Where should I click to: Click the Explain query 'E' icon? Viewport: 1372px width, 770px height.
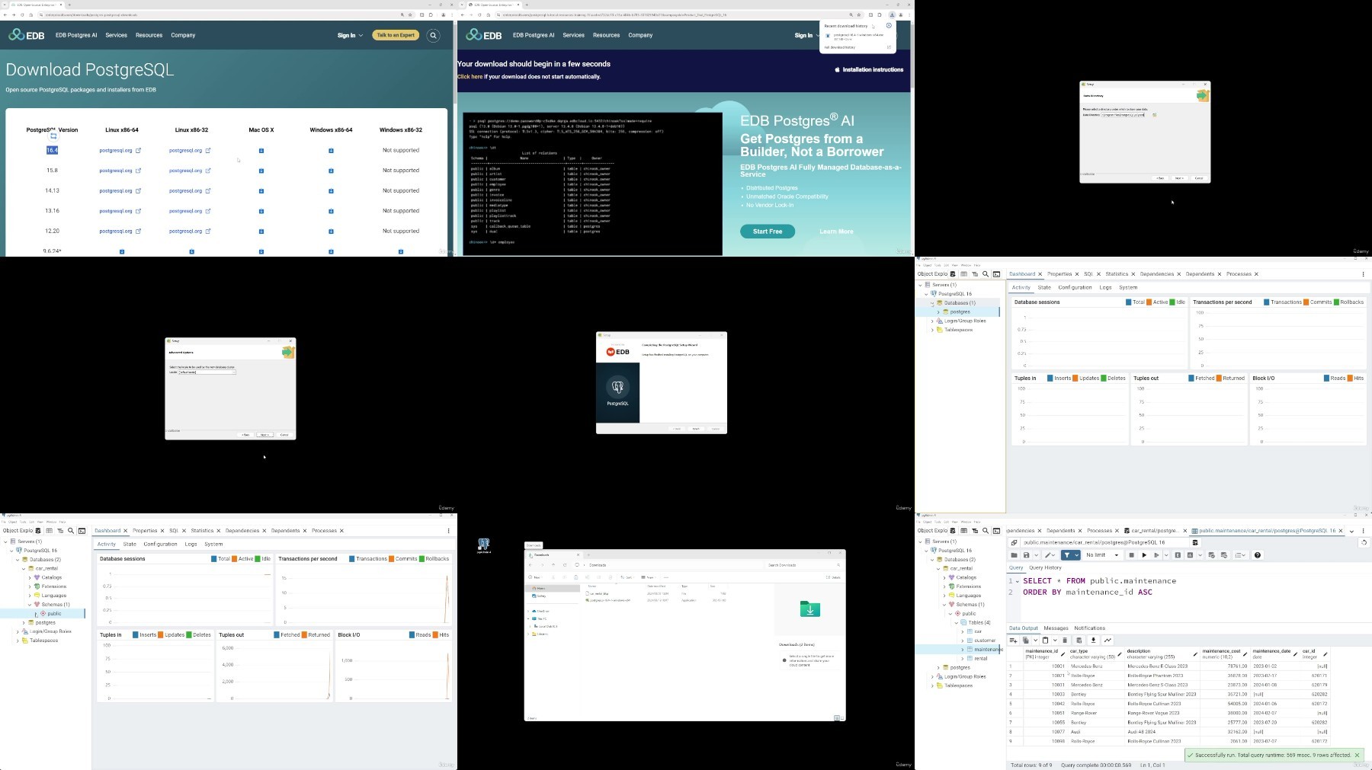[x=1178, y=555]
